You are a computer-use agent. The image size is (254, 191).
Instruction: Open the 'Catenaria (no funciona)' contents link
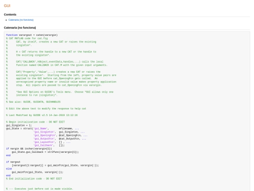(21, 20)
